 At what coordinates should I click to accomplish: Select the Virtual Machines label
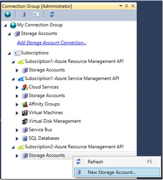click(46, 113)
